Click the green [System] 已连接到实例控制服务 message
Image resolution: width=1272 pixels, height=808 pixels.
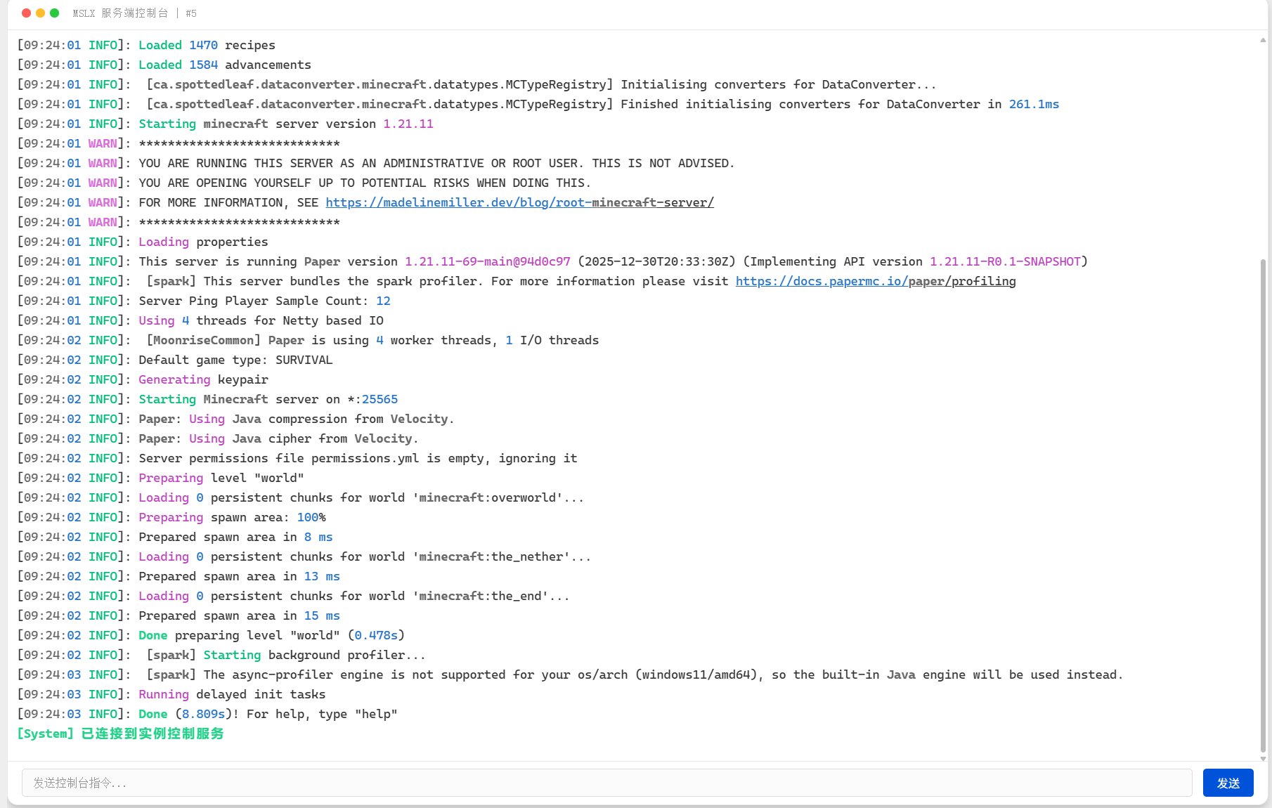120,734
